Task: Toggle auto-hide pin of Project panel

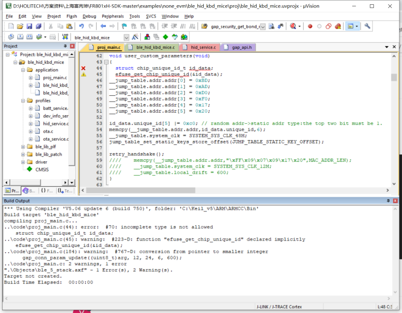Action: point(65,46)
